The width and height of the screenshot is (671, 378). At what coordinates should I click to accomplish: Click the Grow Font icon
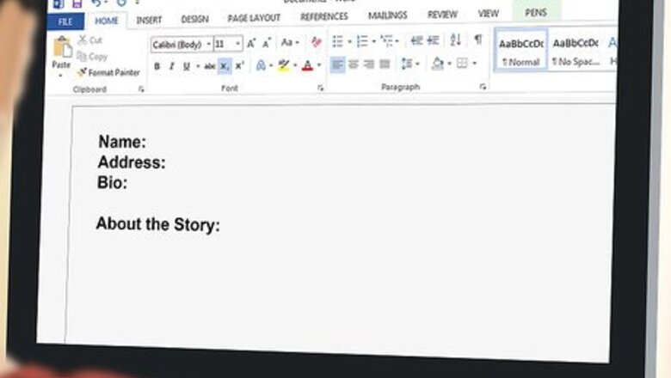coord(251,43)
